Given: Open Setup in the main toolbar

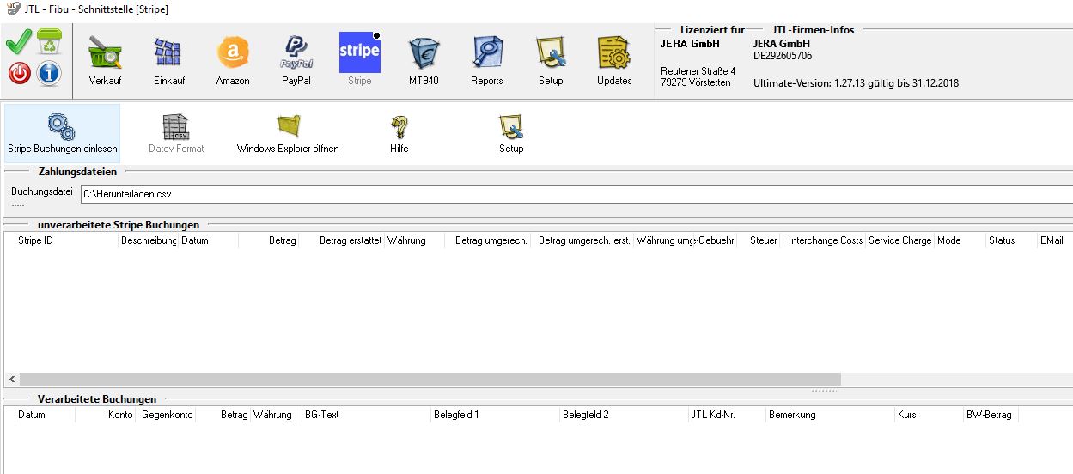Looking at the screenshot, I should click(x=551, y=60).
